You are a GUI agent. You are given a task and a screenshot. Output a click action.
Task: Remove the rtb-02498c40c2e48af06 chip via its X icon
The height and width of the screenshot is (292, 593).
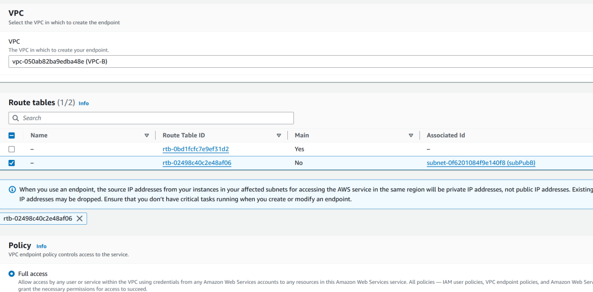click(x=79, y=219)
